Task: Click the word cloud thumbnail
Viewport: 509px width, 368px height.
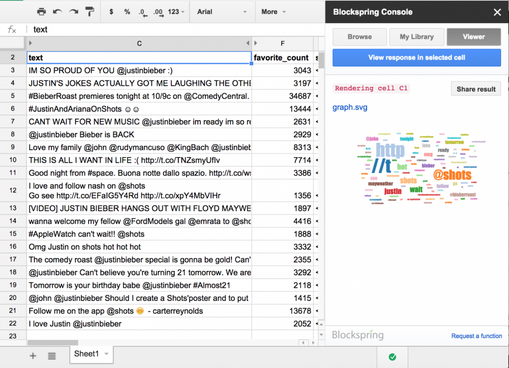Action: pyautogui.click(x=421, y=168)
